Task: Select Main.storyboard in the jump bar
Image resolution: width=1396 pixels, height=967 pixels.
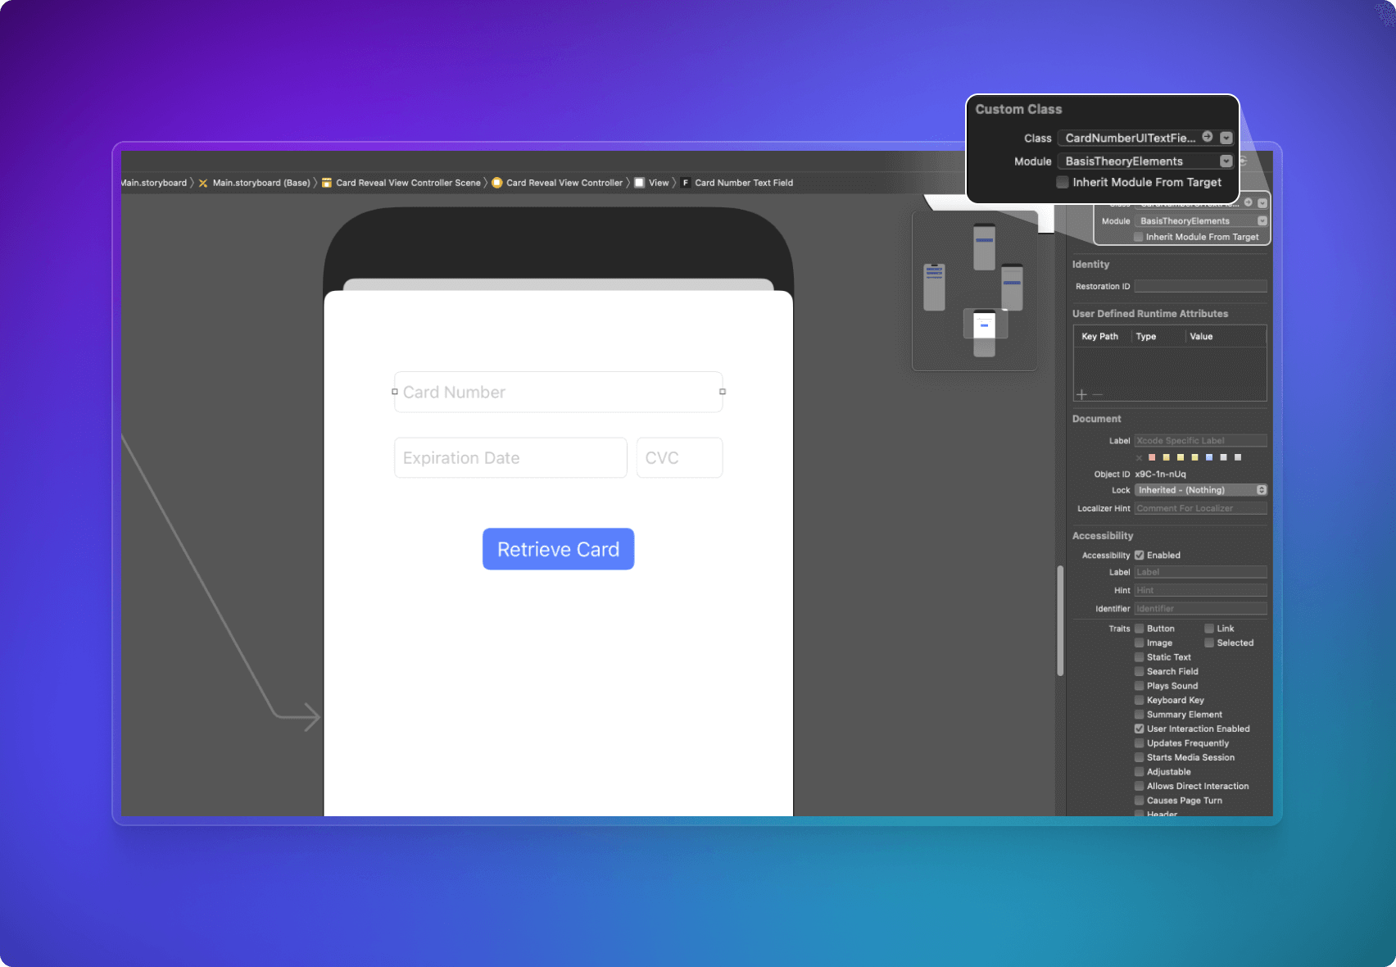Action: point(154,183)
